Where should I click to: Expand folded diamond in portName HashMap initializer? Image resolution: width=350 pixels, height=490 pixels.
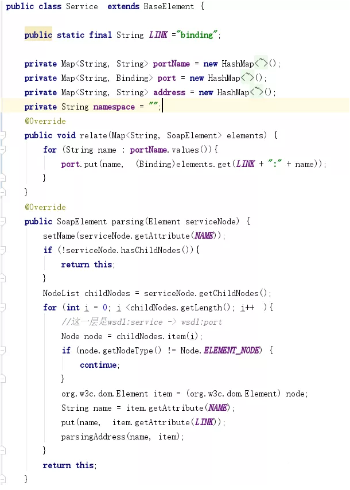[x=261, y=64]
